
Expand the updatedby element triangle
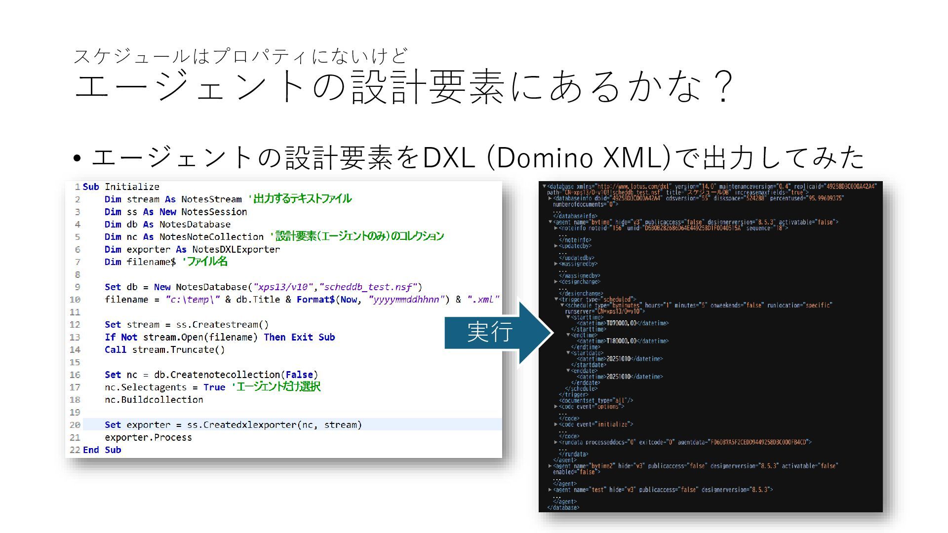(x=556, y=246)
